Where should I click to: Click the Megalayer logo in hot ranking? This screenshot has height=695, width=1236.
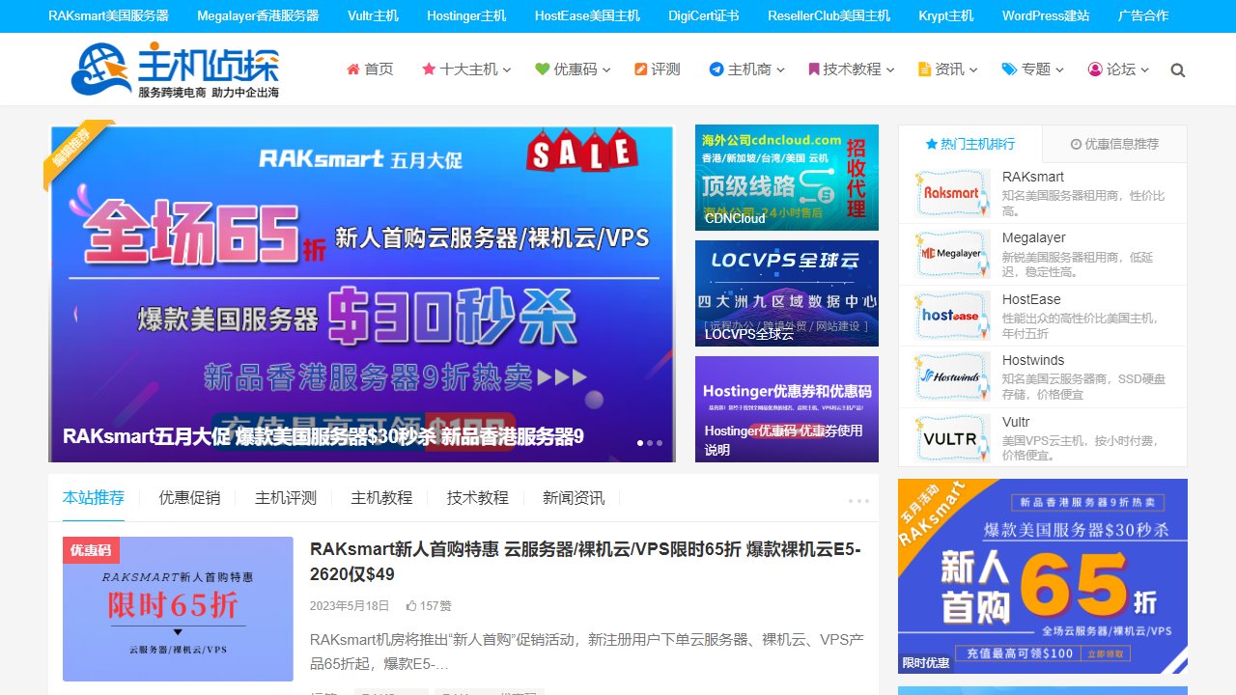[x=952, y=254]
